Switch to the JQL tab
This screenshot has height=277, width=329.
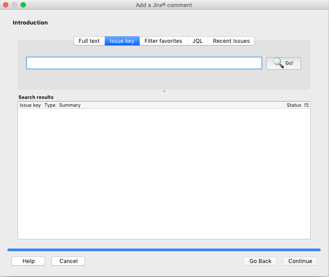pos(198,41)
